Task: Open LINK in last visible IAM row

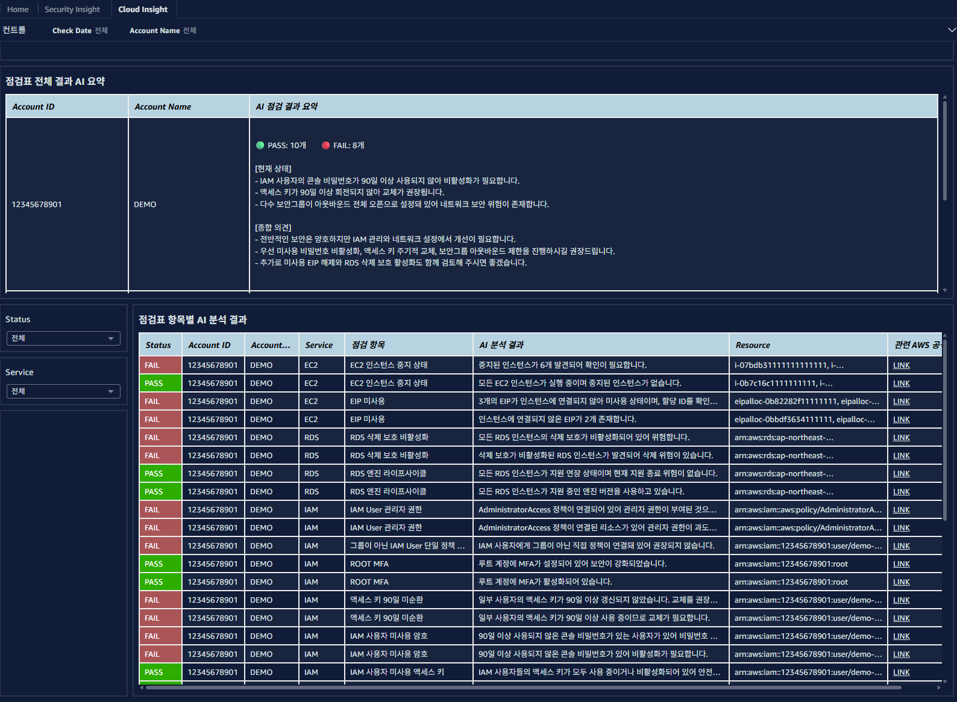Action: (x=902, y=672)
